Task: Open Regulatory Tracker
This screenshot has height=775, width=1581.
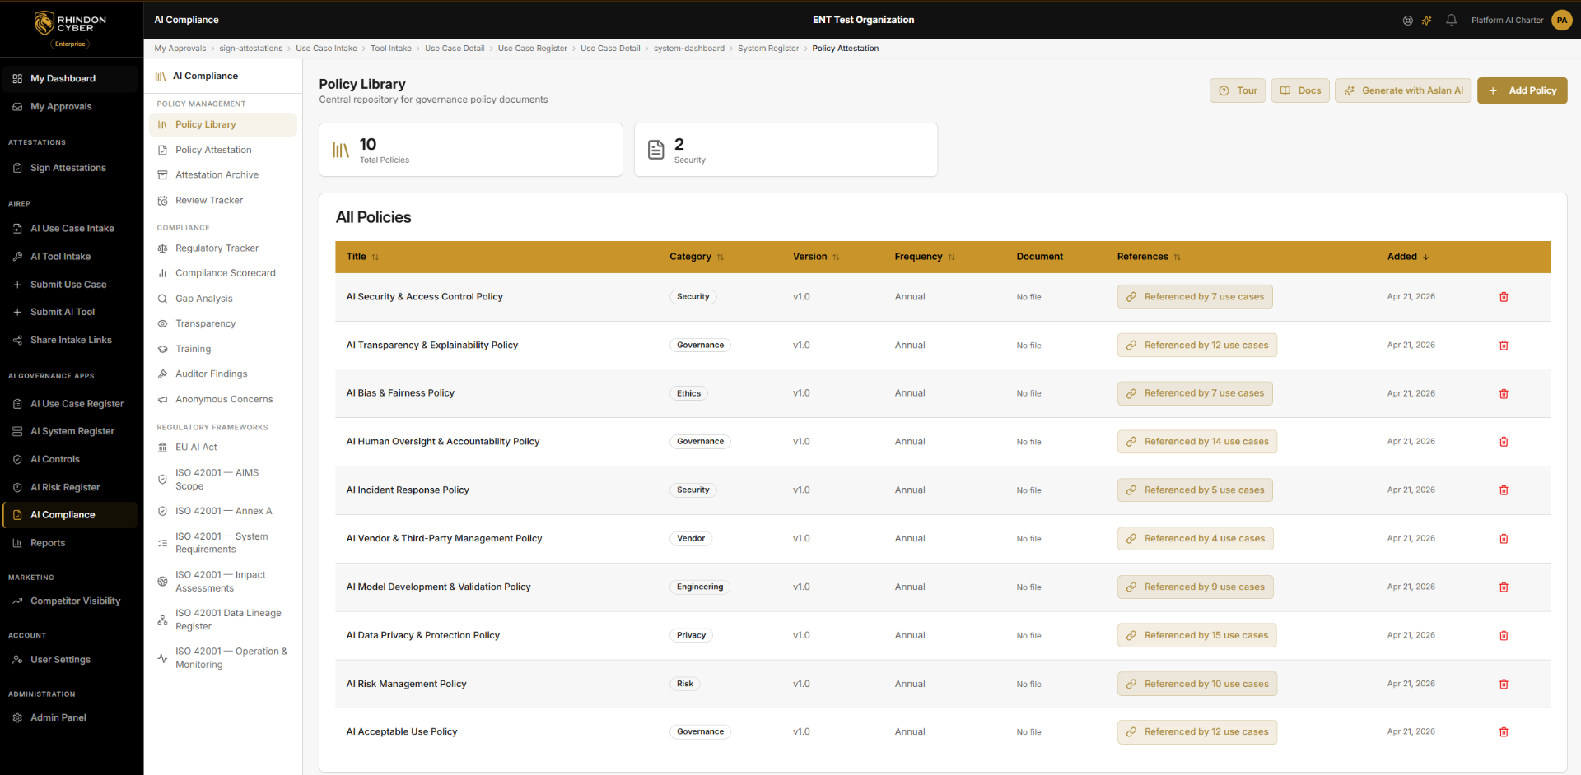Action: click(x=223, y=248)
